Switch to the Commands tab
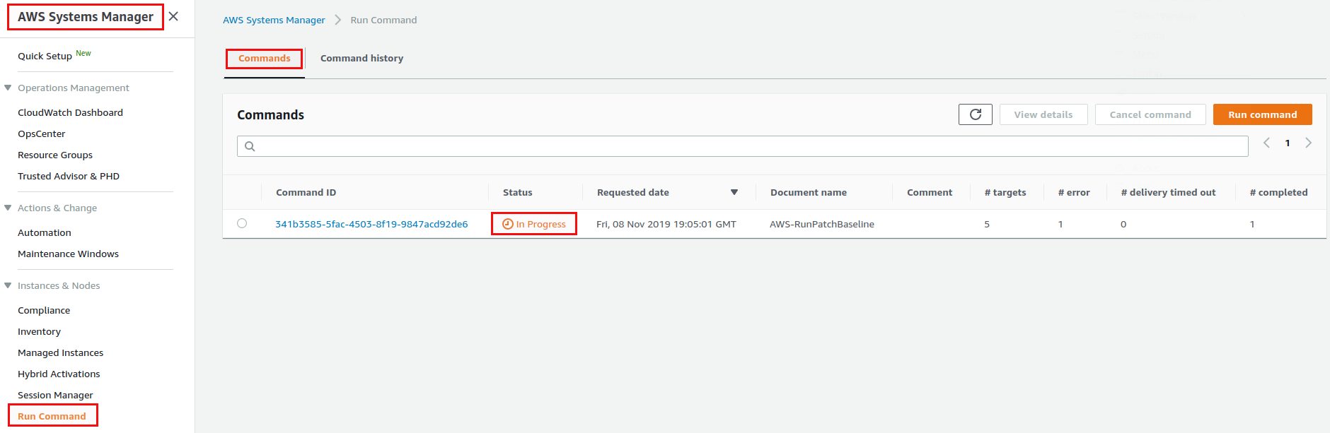 coord(264,59)
